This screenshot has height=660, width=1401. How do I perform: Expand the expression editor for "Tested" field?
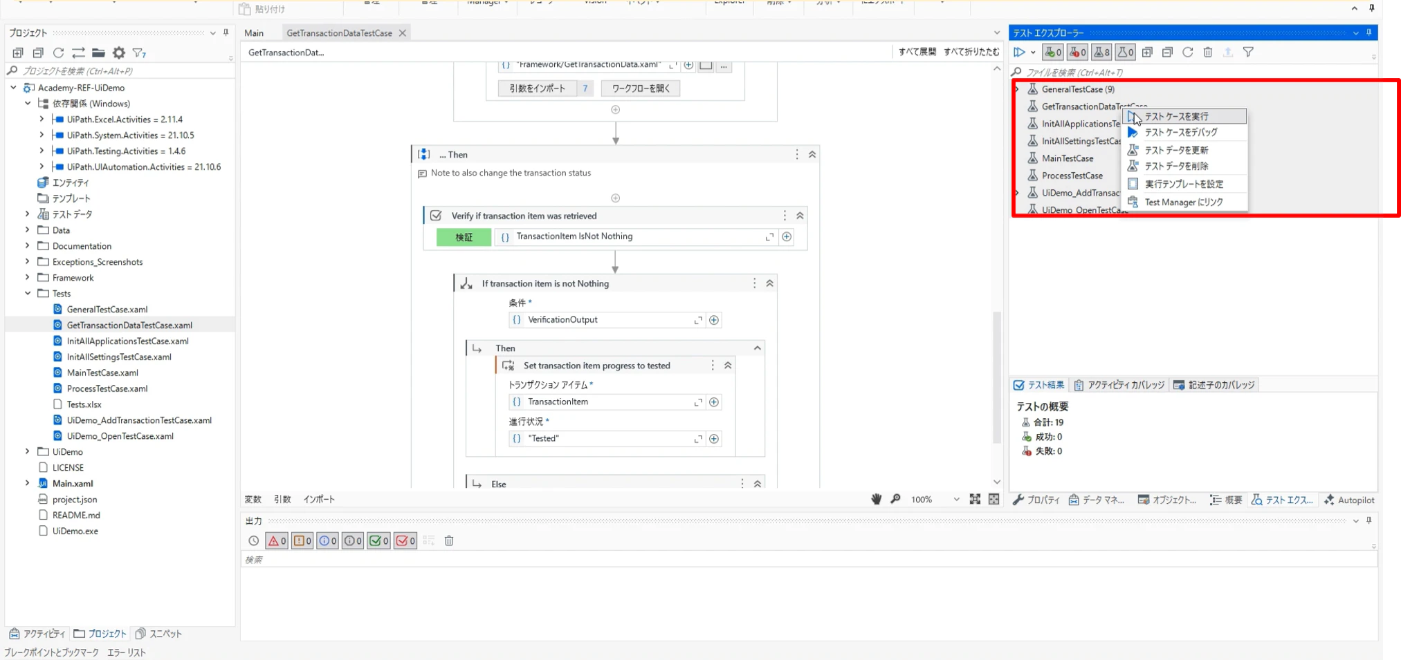pyautogui.click(x=698, y=439)
